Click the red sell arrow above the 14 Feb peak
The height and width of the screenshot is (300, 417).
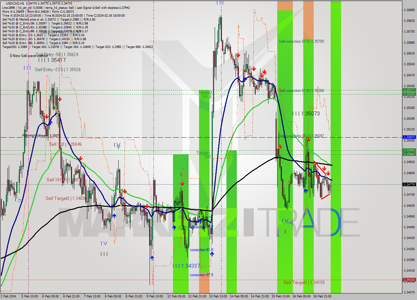tap(238, 55)
